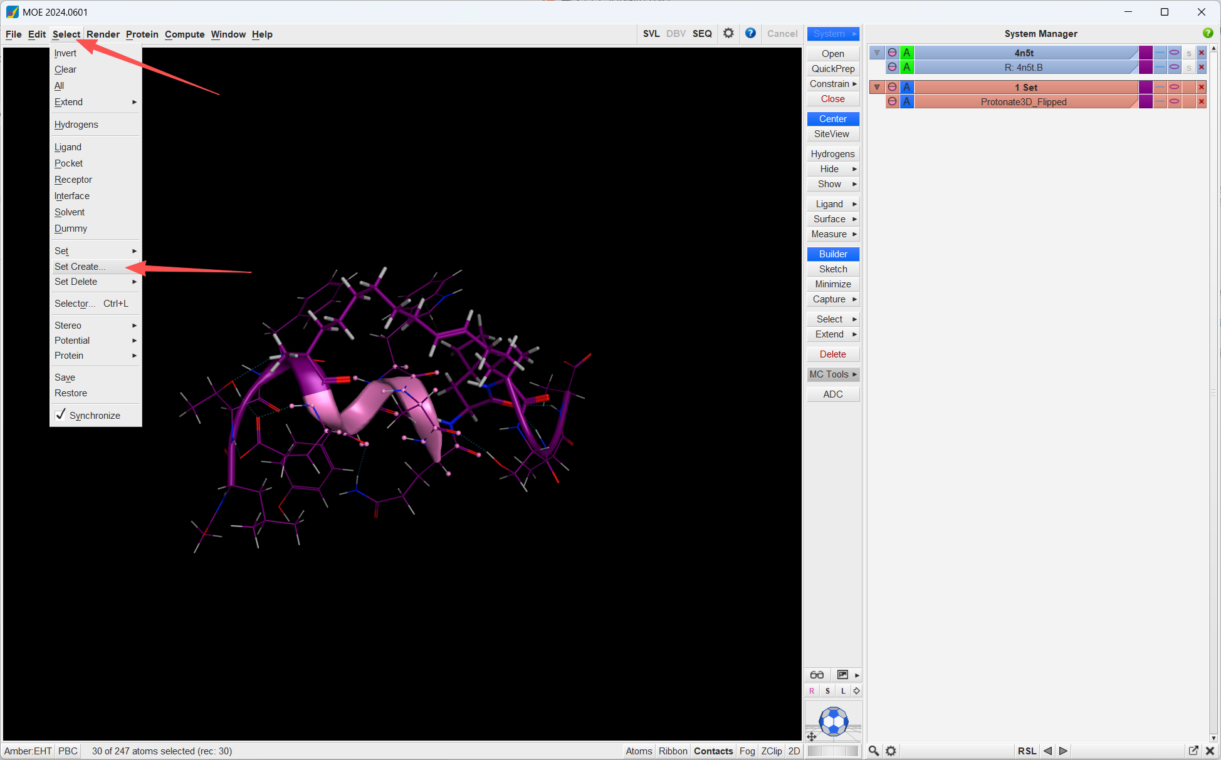The width and height of the screenshot is (1221, 760).
Task: Collapse the 4n5t tree entry triangle
Action: [x=877, y=53]
